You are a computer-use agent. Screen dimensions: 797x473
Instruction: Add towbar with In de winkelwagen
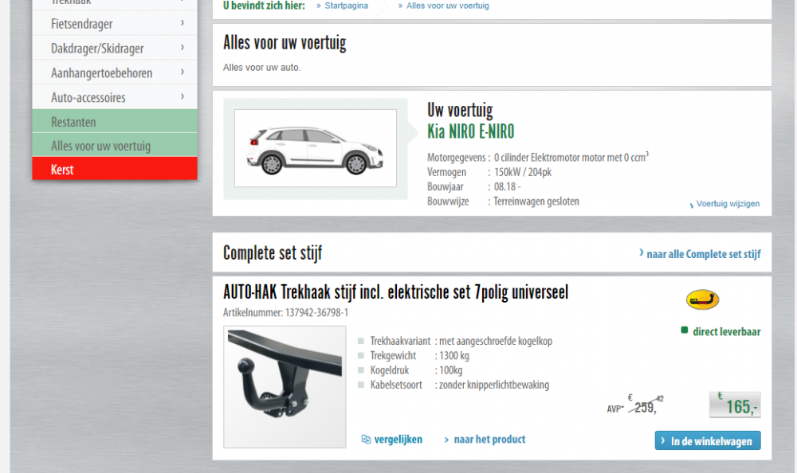click(708, 441)
